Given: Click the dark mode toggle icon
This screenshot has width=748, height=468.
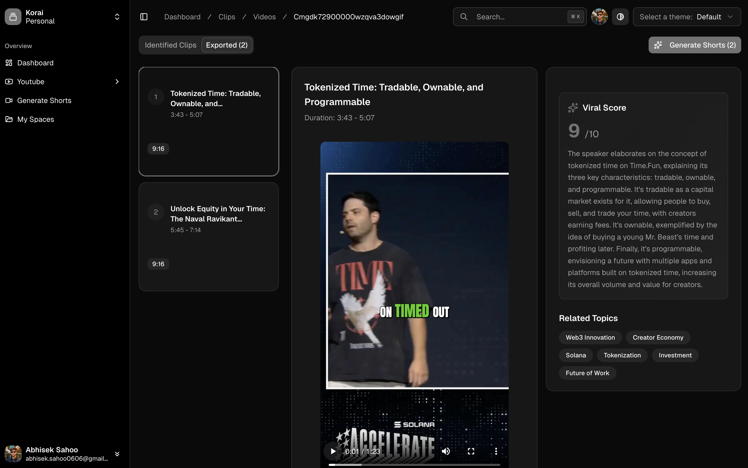Looking at the screenshot, I should point(620,17).
